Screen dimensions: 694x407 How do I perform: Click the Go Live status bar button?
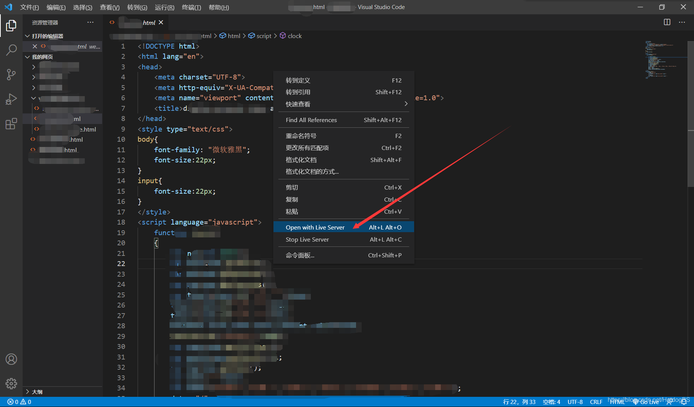point(646,402)
